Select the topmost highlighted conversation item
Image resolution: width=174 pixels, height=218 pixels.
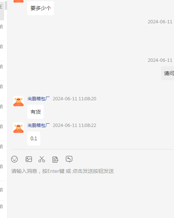[2, 11]
